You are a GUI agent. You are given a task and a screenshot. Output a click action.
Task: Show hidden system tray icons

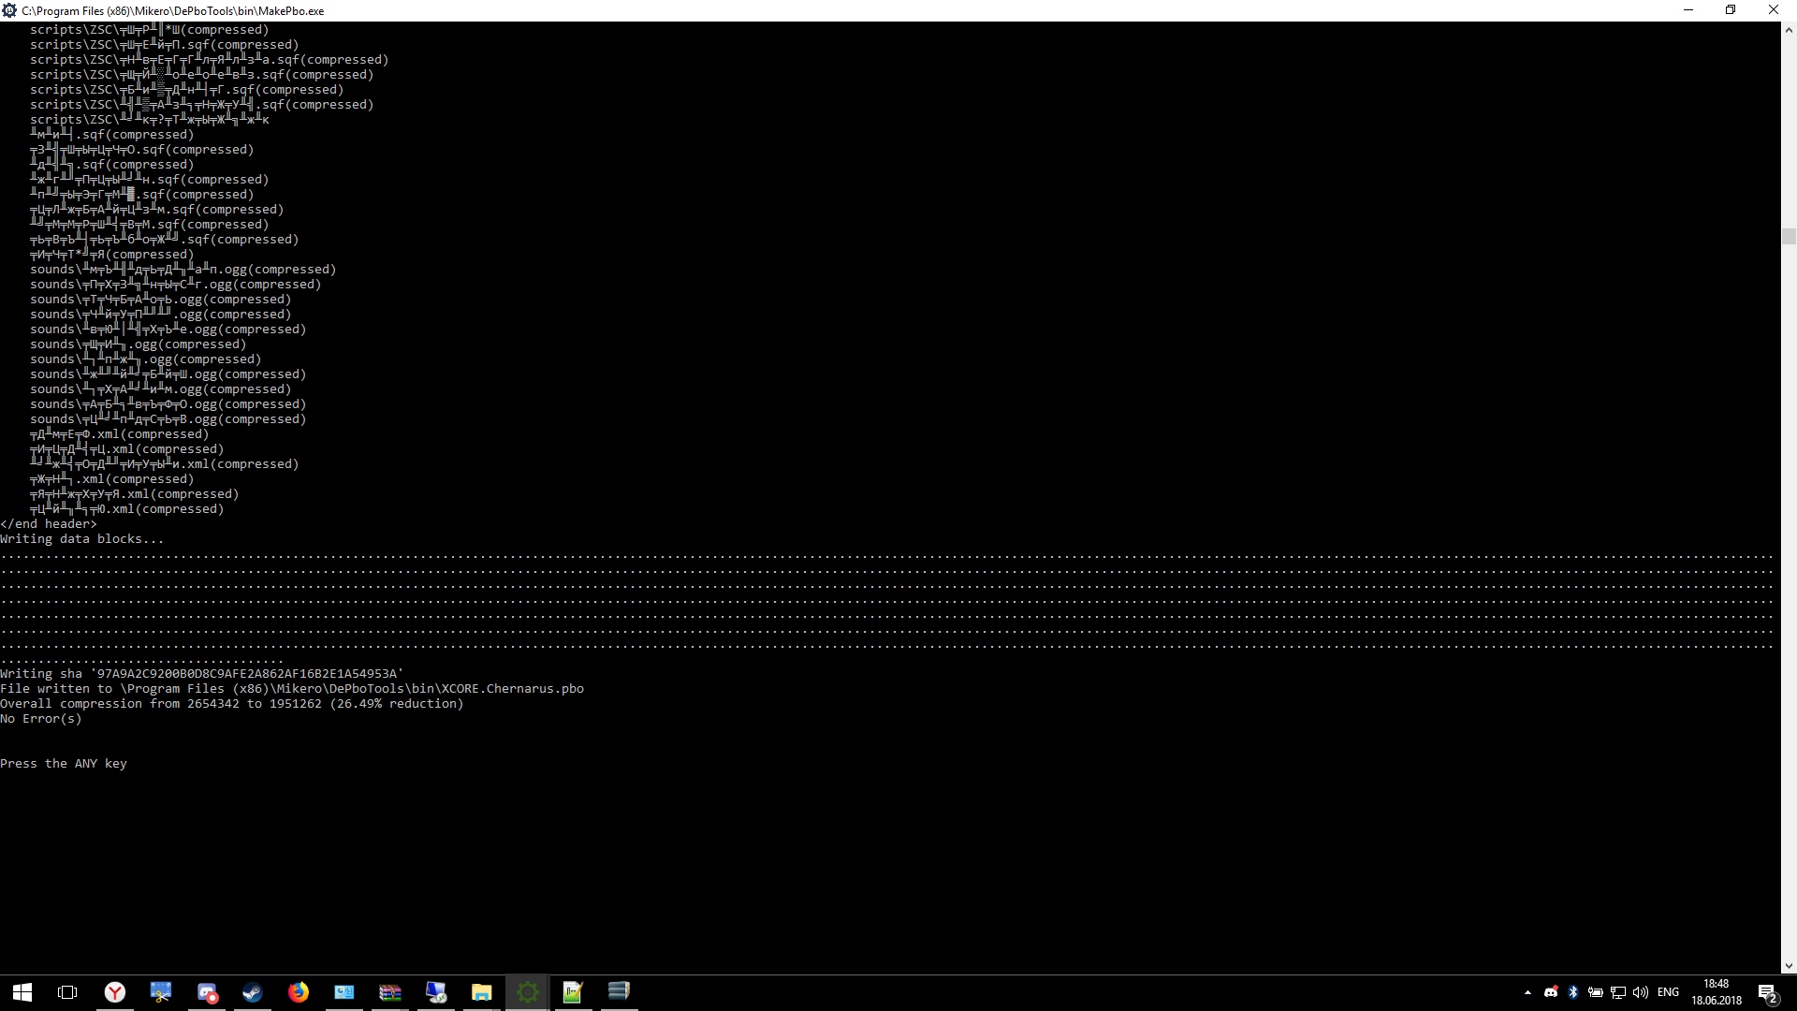(1527, 992)
